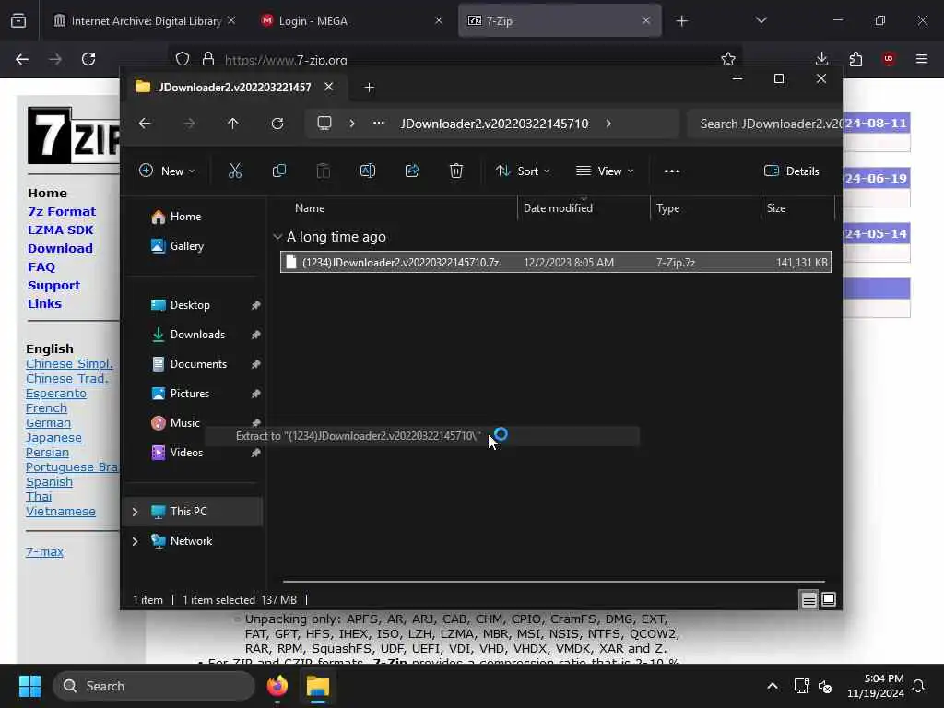Click Firefox back navigation arrow
The width and height of the screenshot is (944, 708).
(22, 59)
